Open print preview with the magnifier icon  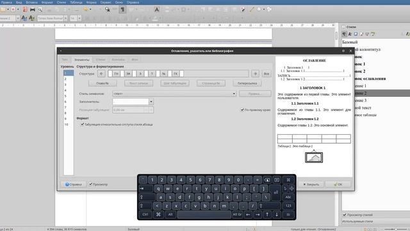click(x=40, y=10)
